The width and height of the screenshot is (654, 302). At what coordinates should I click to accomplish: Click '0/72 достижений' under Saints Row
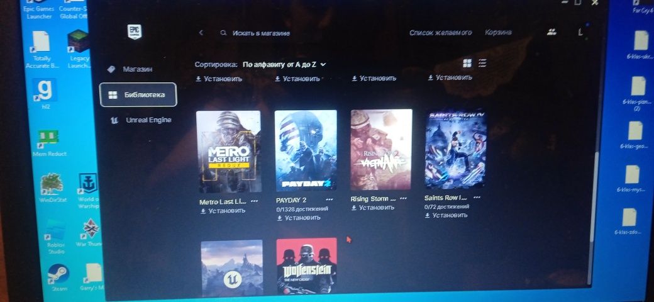446,206
